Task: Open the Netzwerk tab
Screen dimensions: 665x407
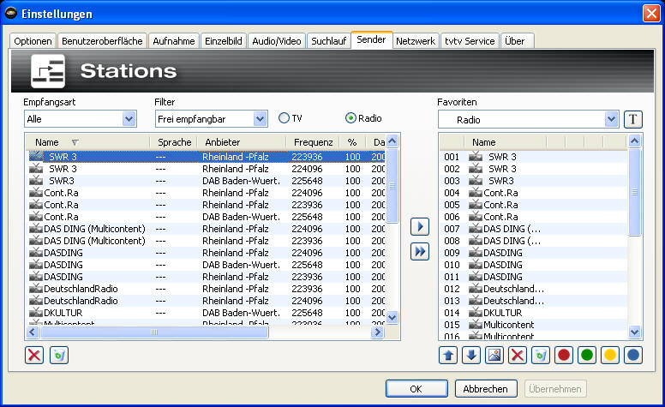Action: [416, 41]
